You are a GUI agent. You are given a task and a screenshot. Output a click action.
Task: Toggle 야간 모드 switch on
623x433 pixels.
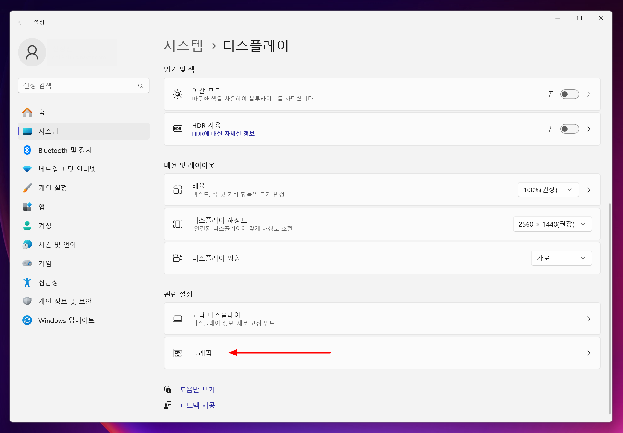click(x=569, y=94)
